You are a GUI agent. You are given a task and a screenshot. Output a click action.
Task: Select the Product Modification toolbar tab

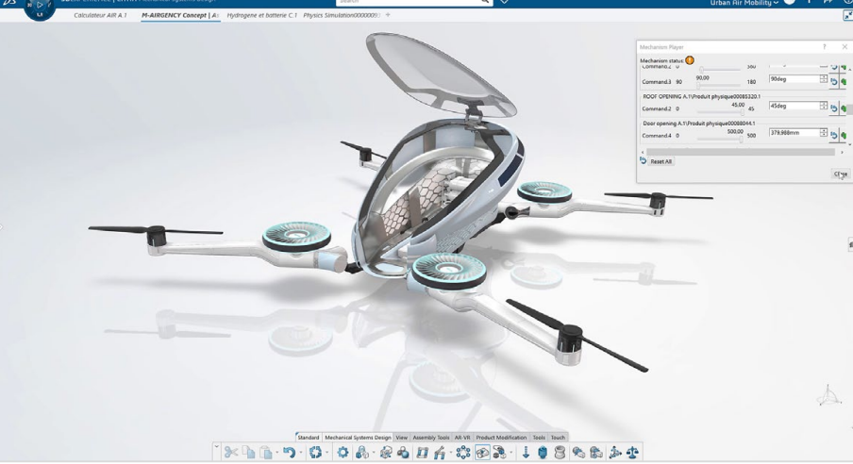coord(501,438)
